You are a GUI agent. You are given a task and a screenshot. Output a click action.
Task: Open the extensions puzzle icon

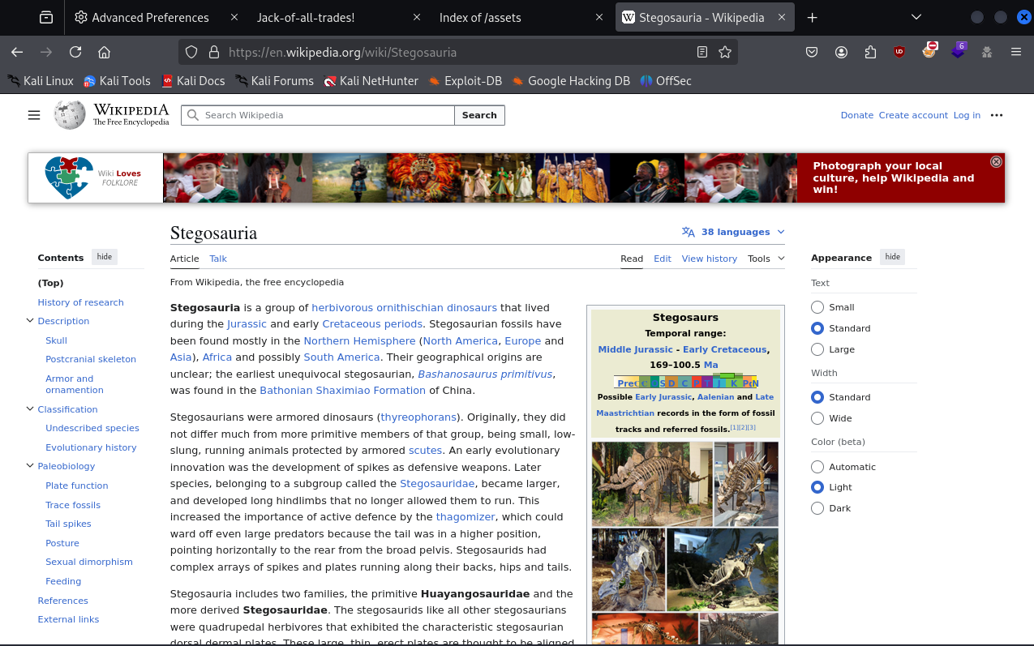(870, 52)
